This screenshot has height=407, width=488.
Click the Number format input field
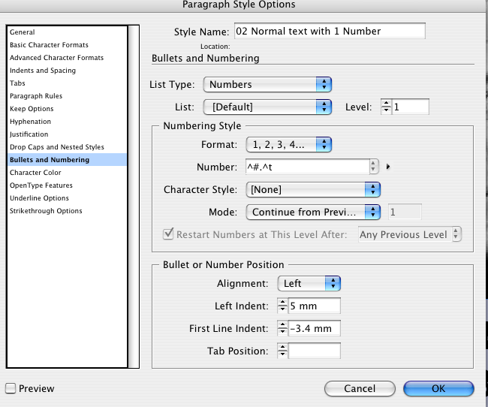308,167
